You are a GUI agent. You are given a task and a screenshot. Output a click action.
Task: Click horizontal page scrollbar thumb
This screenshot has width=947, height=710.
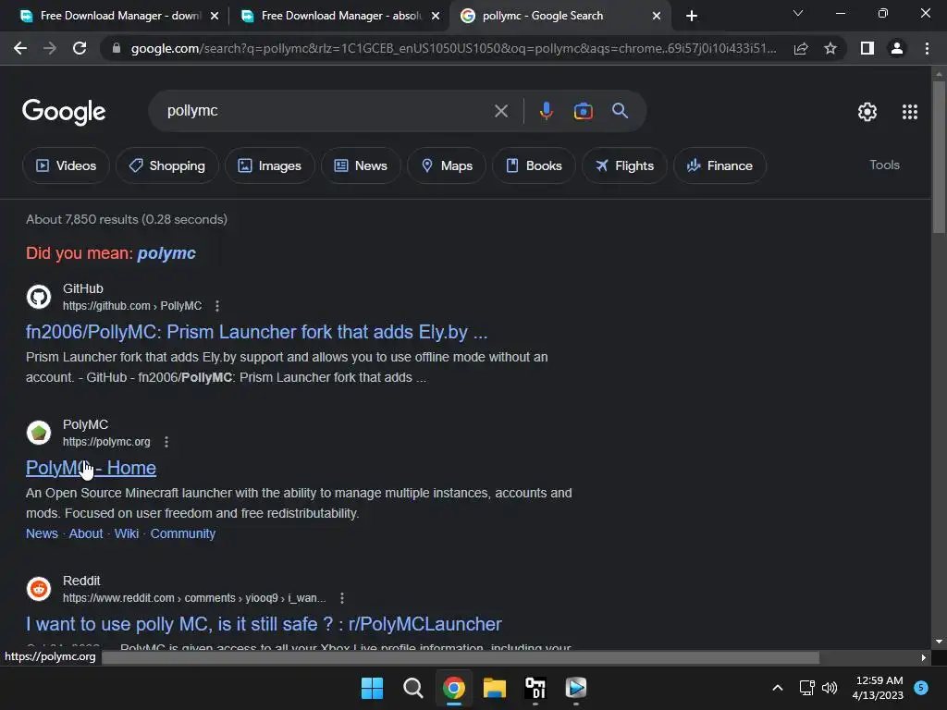pos(461,657)
